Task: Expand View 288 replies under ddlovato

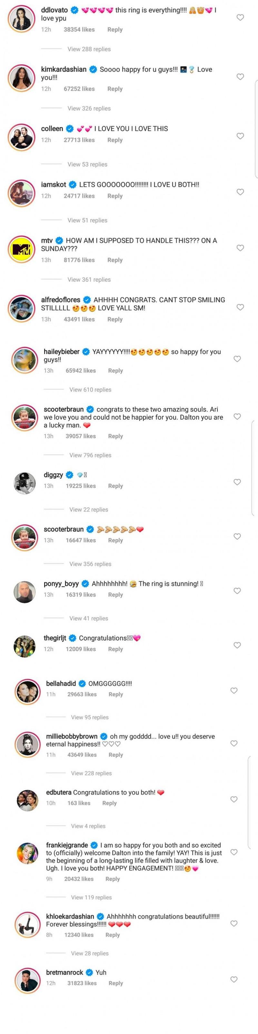Action: [89, 49]
